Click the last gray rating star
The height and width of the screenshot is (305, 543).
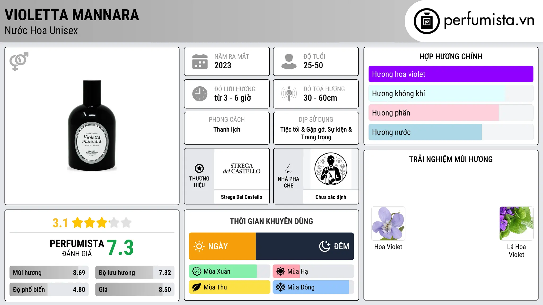126,223
